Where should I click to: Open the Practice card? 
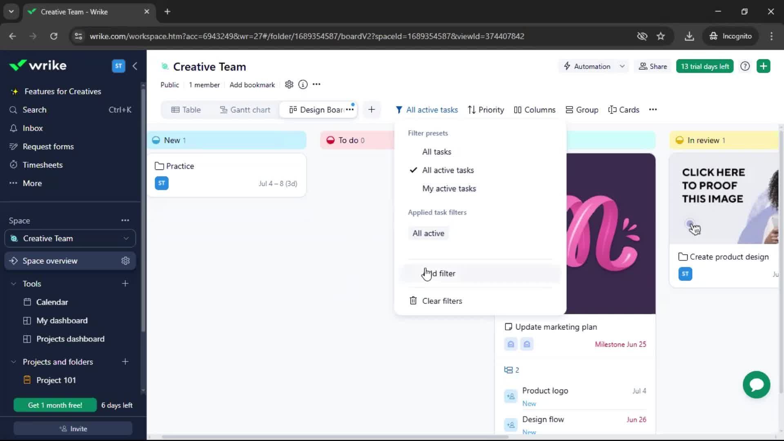(x=227, y=175)
